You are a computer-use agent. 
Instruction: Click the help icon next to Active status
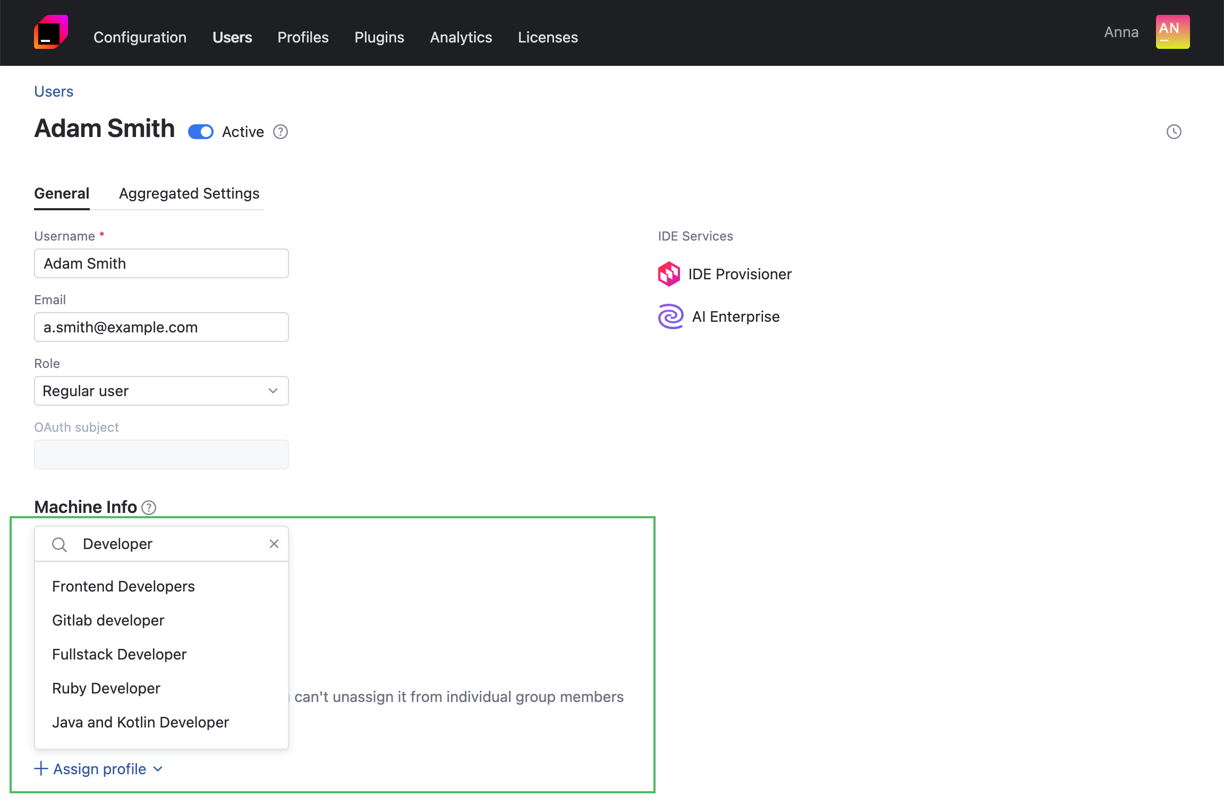[280, 132]
